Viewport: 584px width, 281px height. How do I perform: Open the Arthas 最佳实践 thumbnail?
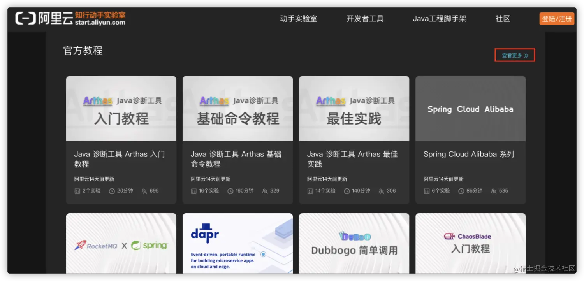(x=354, y=108)
